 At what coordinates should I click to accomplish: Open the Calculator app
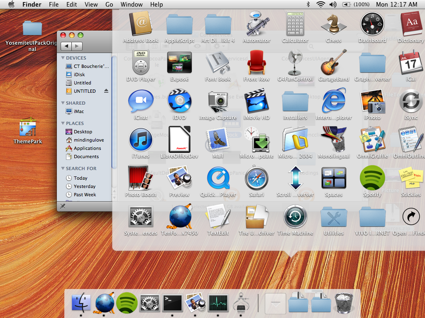tap(295, 24)
